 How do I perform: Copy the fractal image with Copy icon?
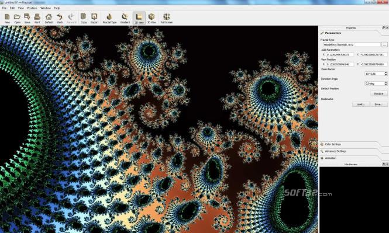(x=84, y=19)
